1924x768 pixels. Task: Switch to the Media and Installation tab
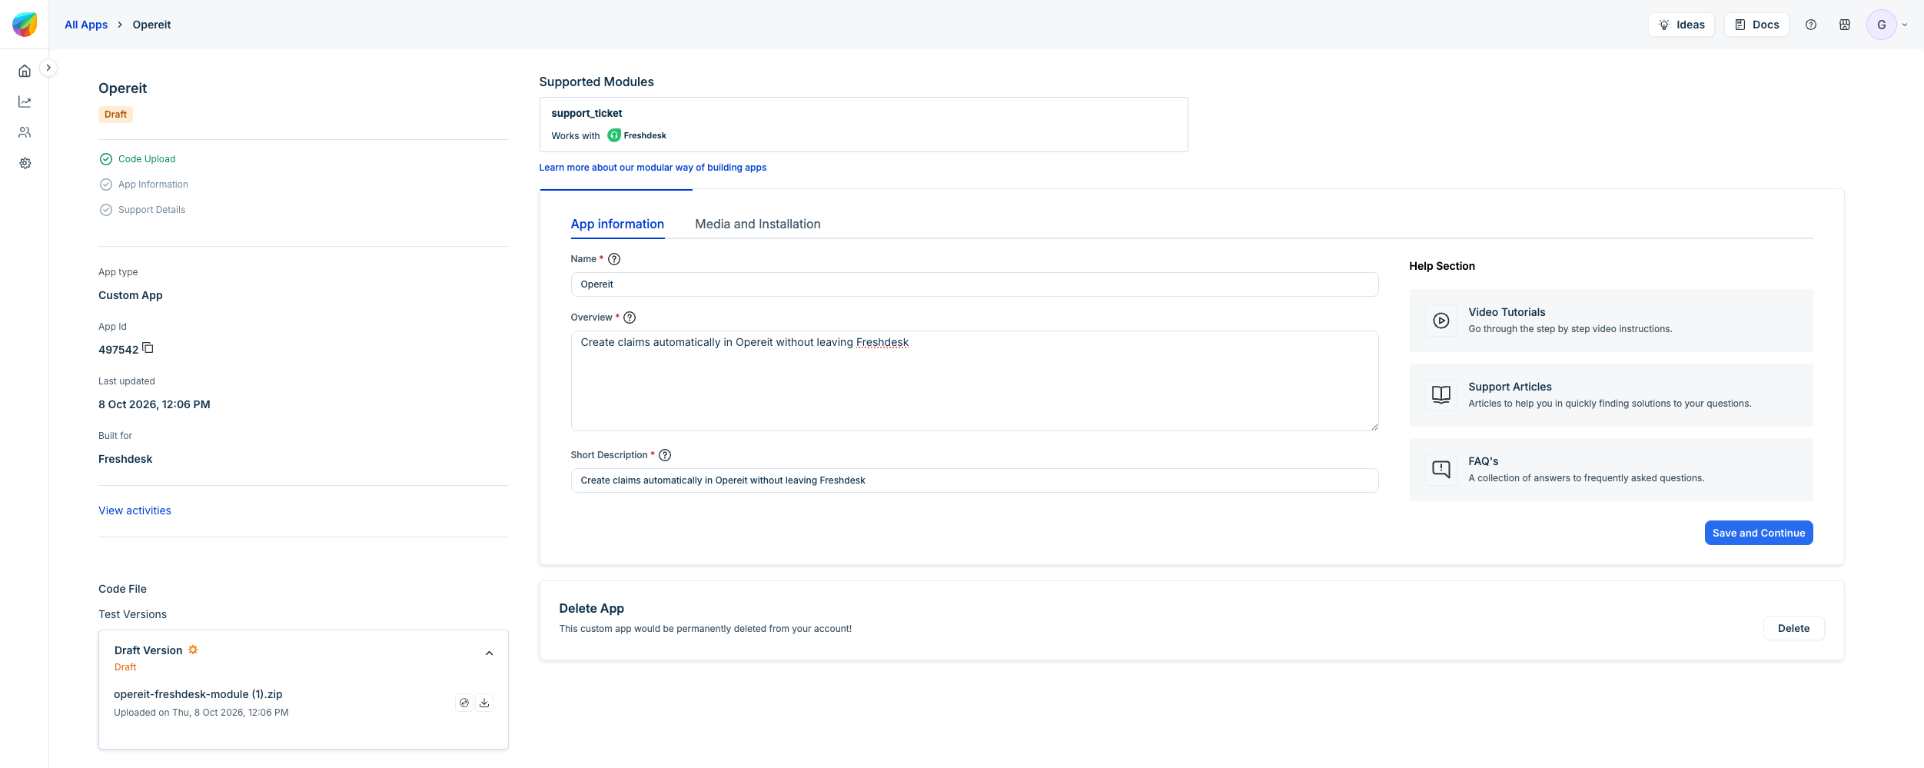click(758, 224)
